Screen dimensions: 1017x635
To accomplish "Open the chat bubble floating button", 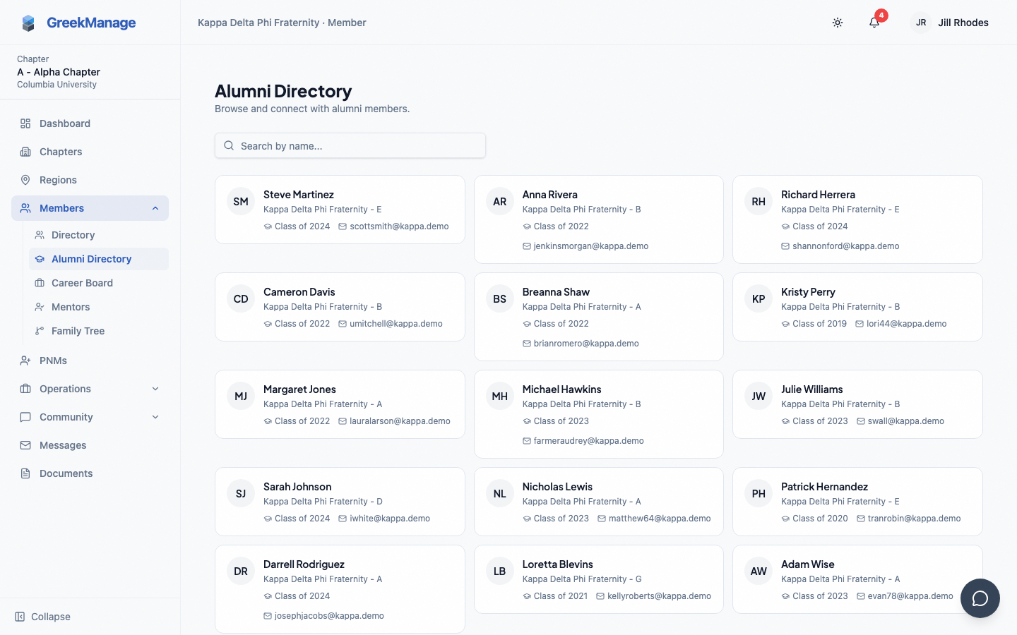I will coord(980,598).
